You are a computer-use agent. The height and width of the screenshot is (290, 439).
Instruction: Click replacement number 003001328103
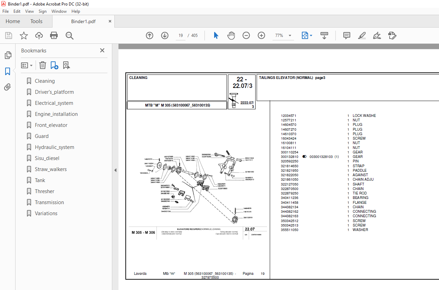[x=321, y=157]
